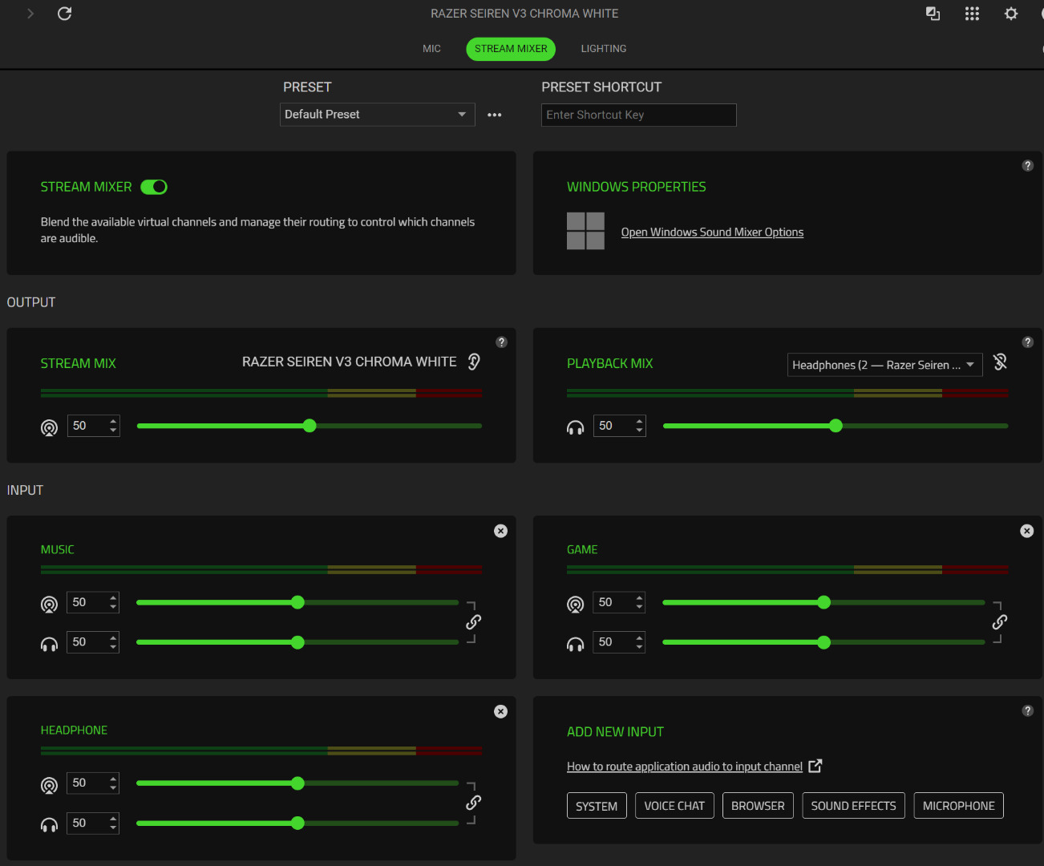Screen dimensions: 1044x866
Task: Add a VOICE CHAT input
Action: tap(674, 806)
